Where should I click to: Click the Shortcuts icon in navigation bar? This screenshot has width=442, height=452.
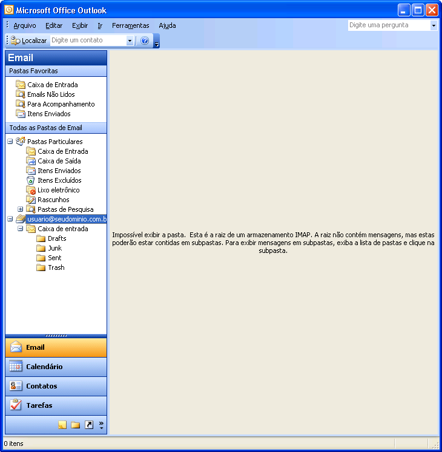click(x=89, y=425)
